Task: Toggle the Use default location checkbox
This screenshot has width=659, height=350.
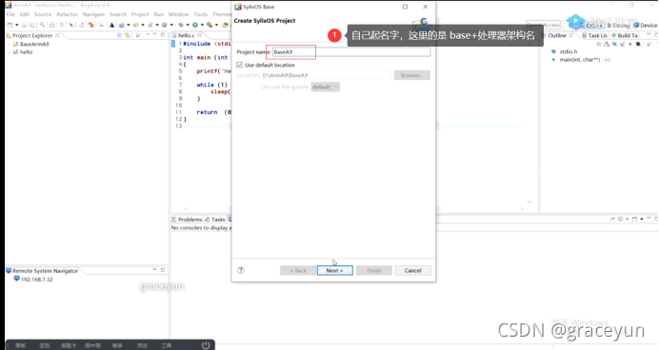Action: tap(240, 65)
